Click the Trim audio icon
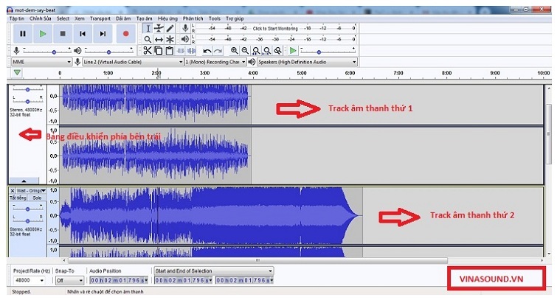Screen dimensions: 557x303 [181, 51]
